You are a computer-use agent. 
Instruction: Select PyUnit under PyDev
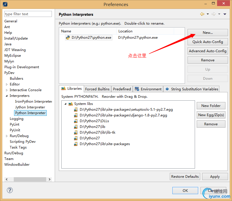(x=15, y=130)
